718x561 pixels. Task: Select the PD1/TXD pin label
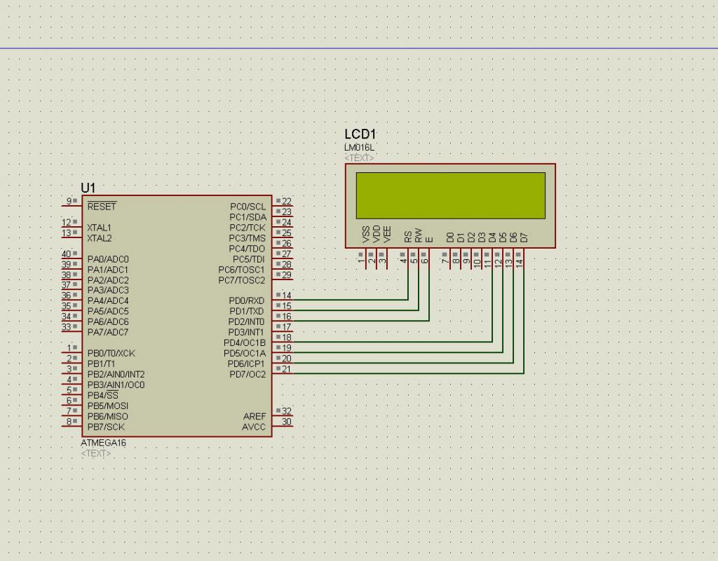(x=246, y=311)
